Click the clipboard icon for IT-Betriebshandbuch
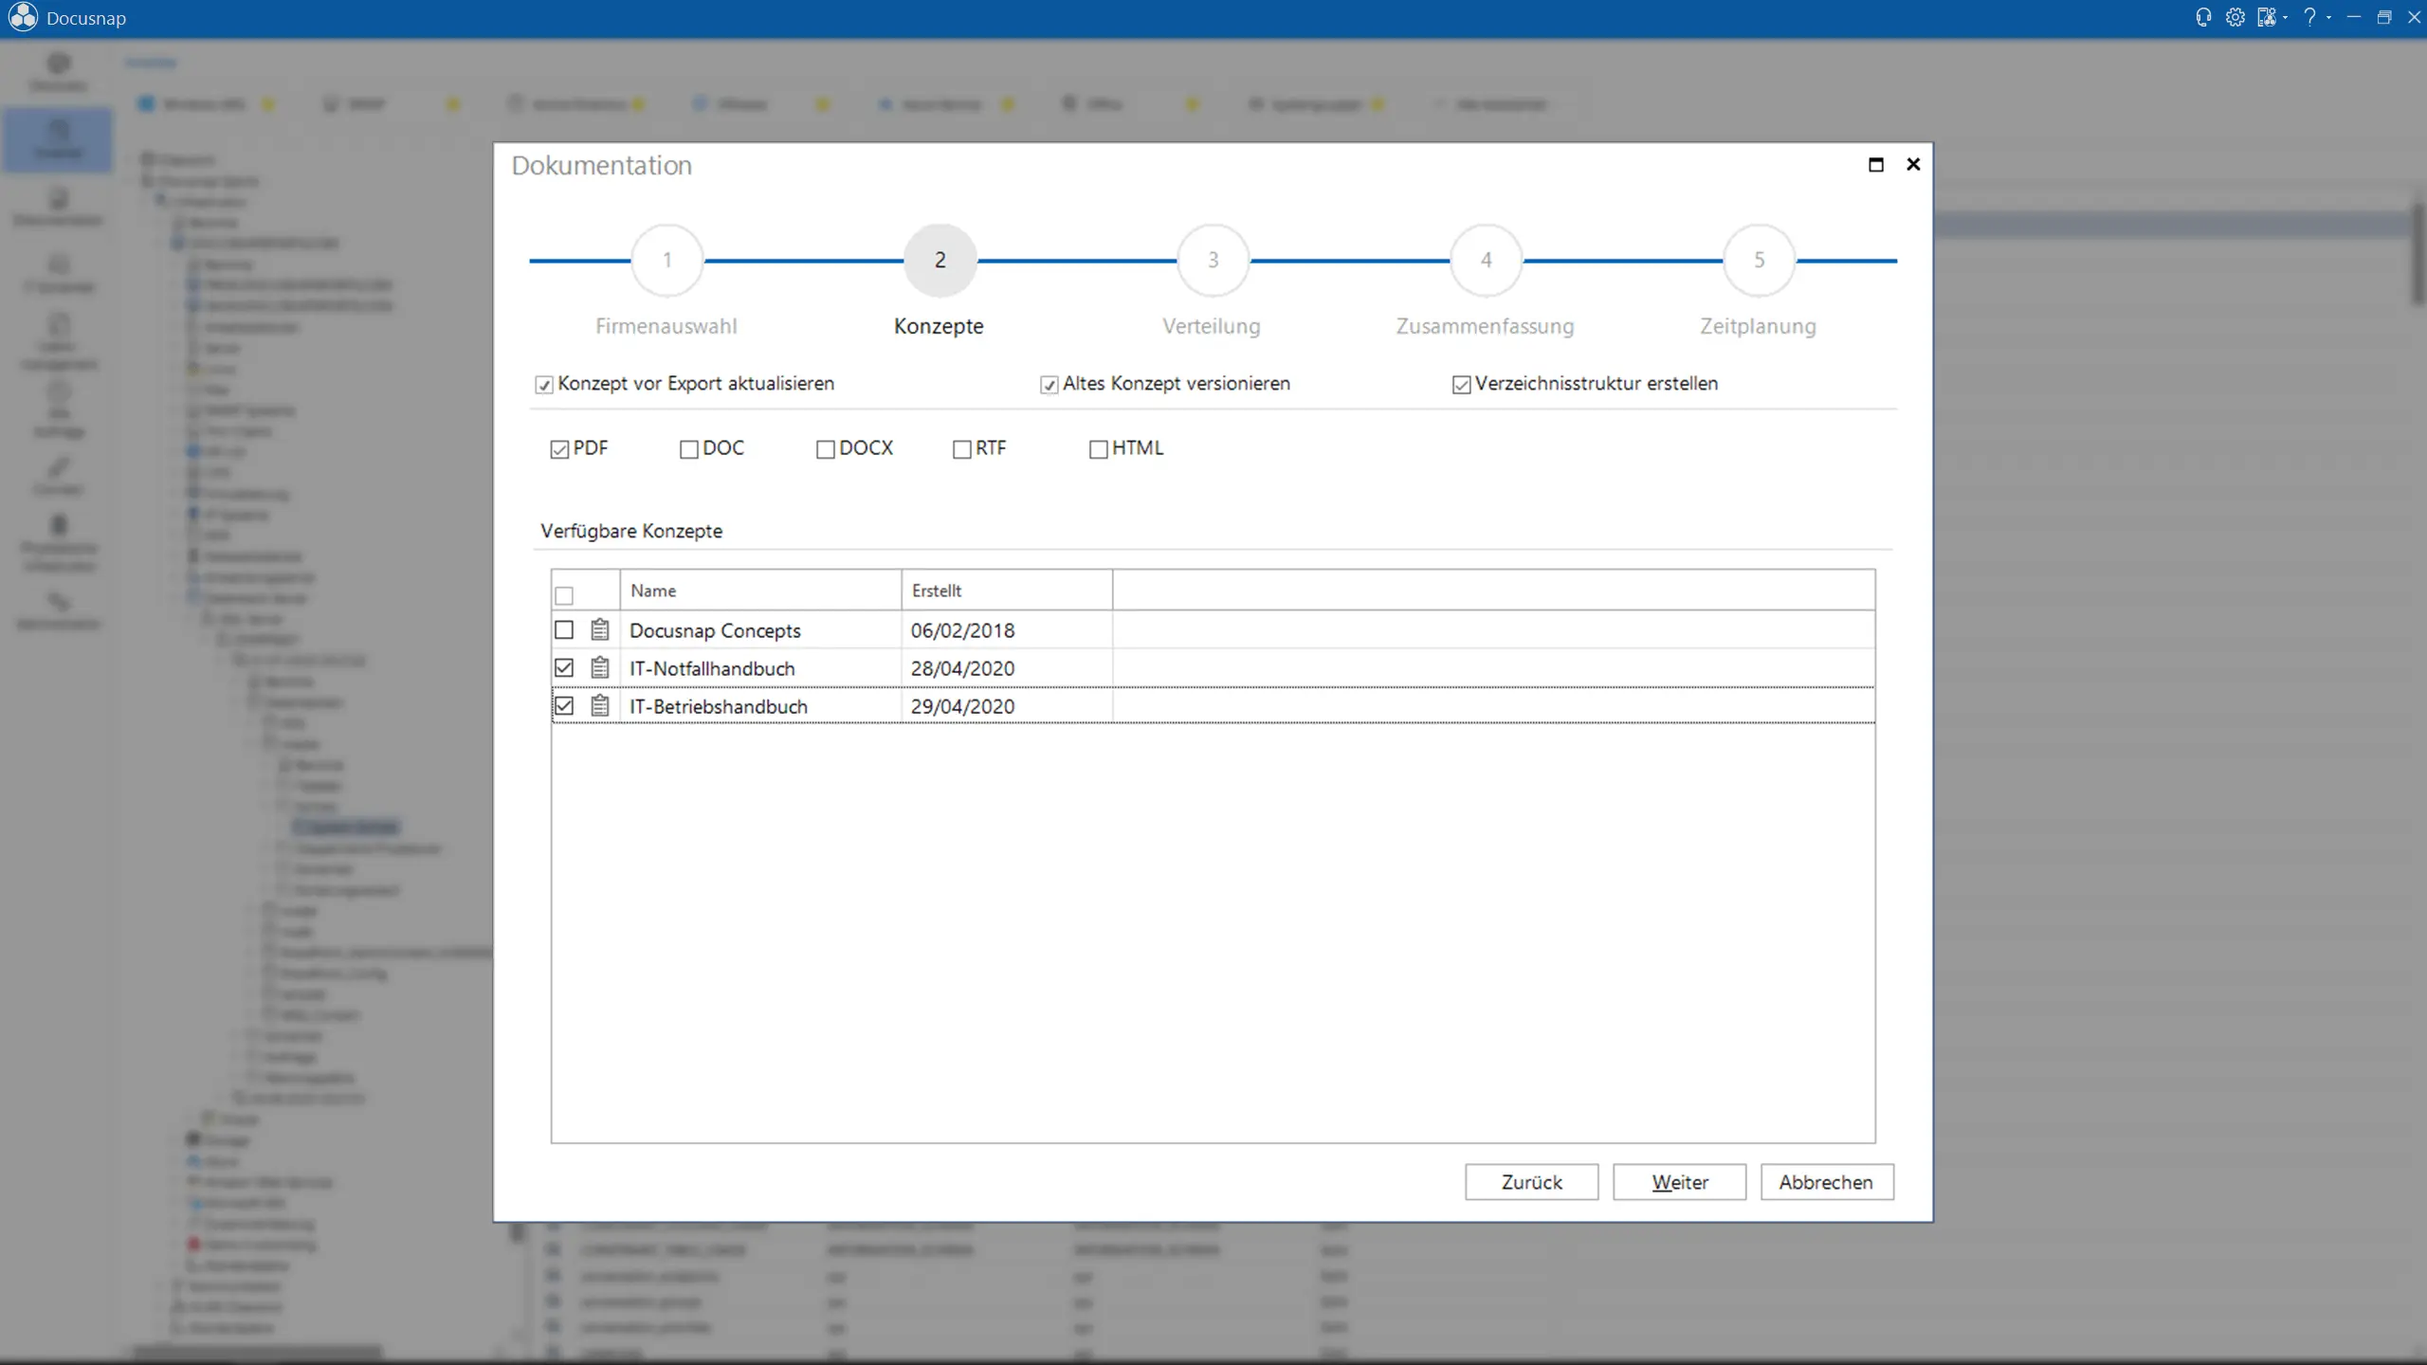This screenshot has height=1365, width=2427. 599,705
